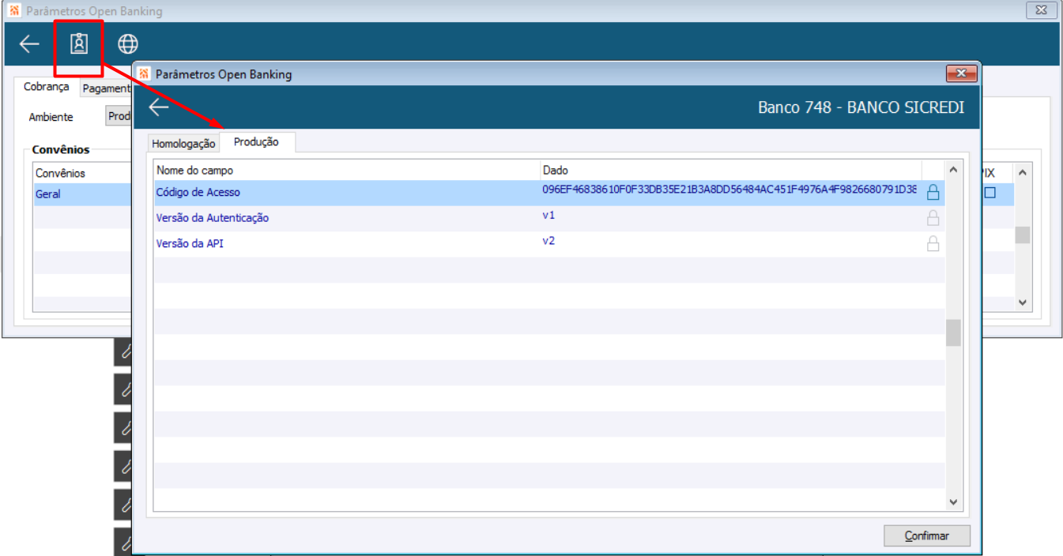
Task: Close the front Parâmetros Open Banking dialog
Action: [961, 74]
